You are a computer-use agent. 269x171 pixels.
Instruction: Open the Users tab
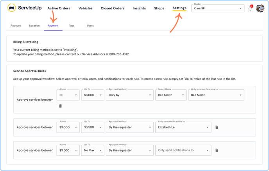click(90, 26)
